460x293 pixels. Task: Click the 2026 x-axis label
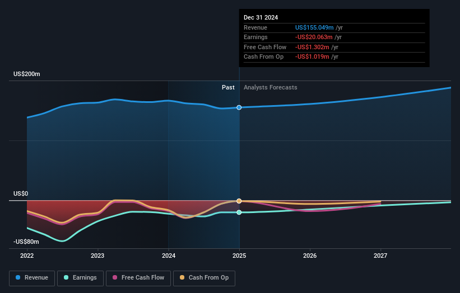[x=310, y=256]
